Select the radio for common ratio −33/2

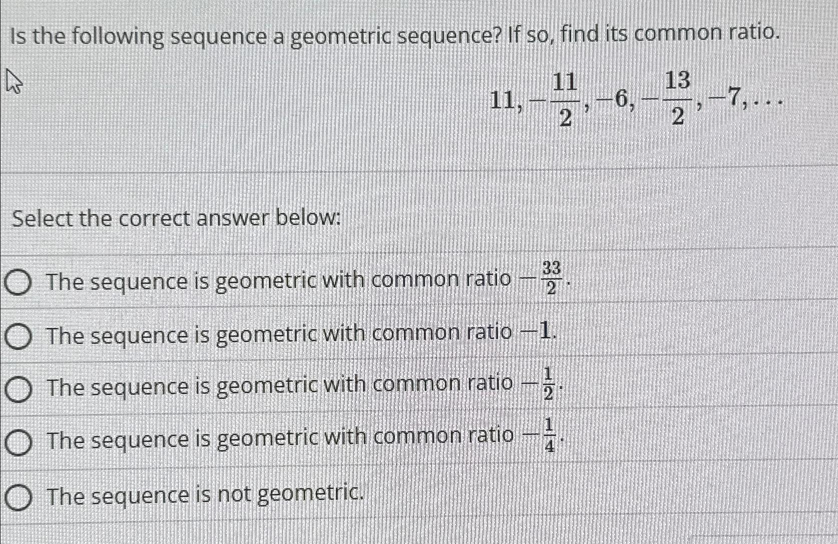(x=19, y=282)
